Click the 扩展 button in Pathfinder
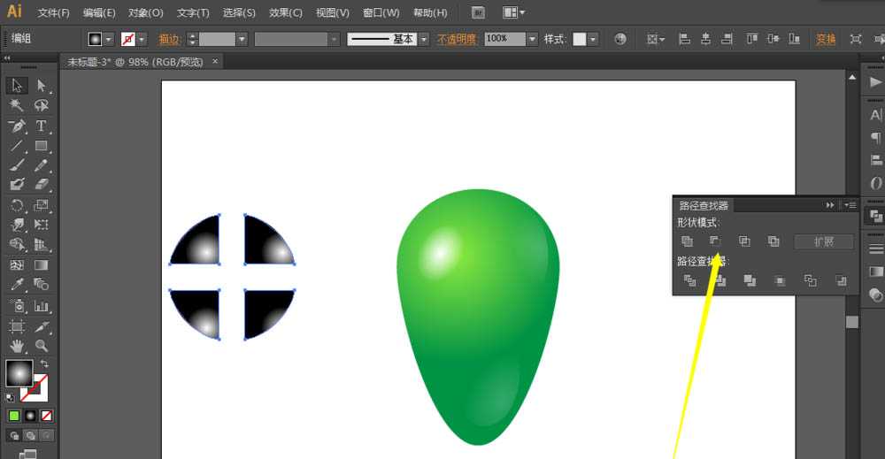The image size is (885, 459). (823, 242)
